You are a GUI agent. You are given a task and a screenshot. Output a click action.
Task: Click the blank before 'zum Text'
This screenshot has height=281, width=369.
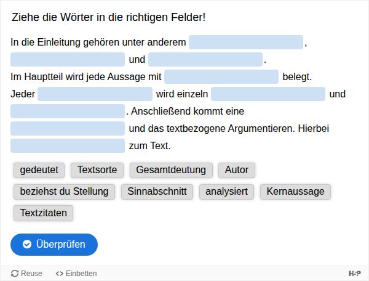pyautogui.click(x=68, y=146)
